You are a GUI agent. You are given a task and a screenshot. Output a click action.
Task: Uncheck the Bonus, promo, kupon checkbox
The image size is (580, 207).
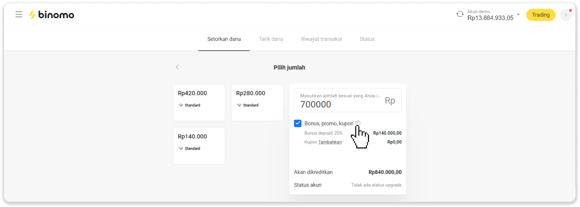tap(298, 123)
